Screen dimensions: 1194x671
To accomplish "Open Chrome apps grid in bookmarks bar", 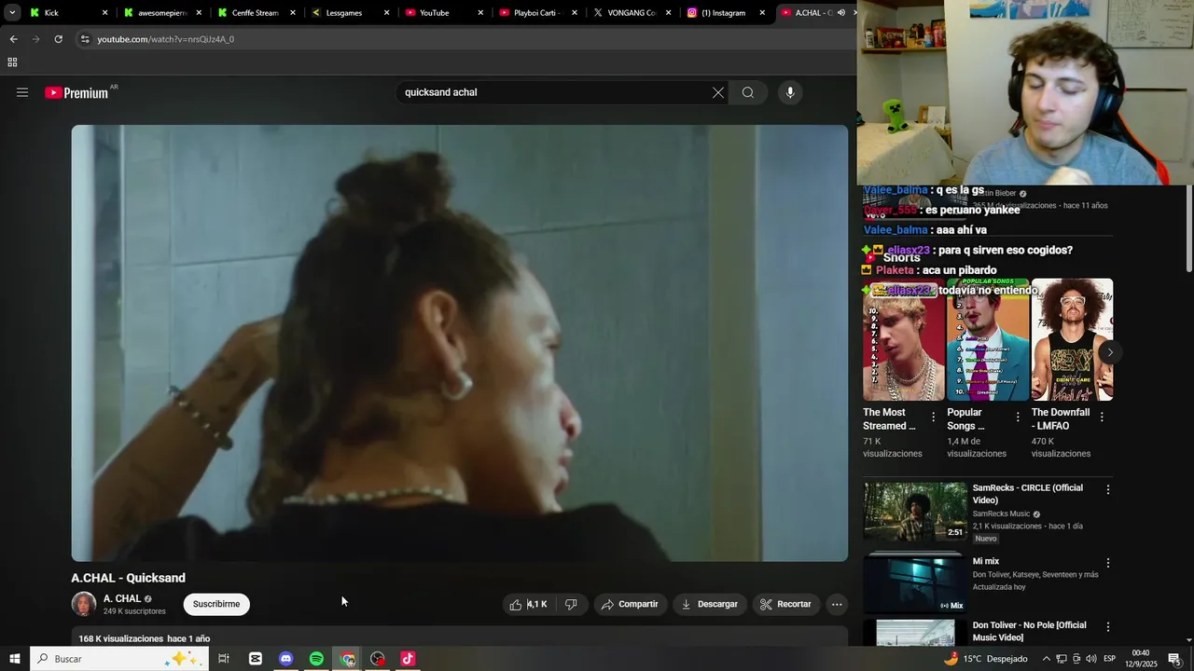I will (x=12, y=62).
